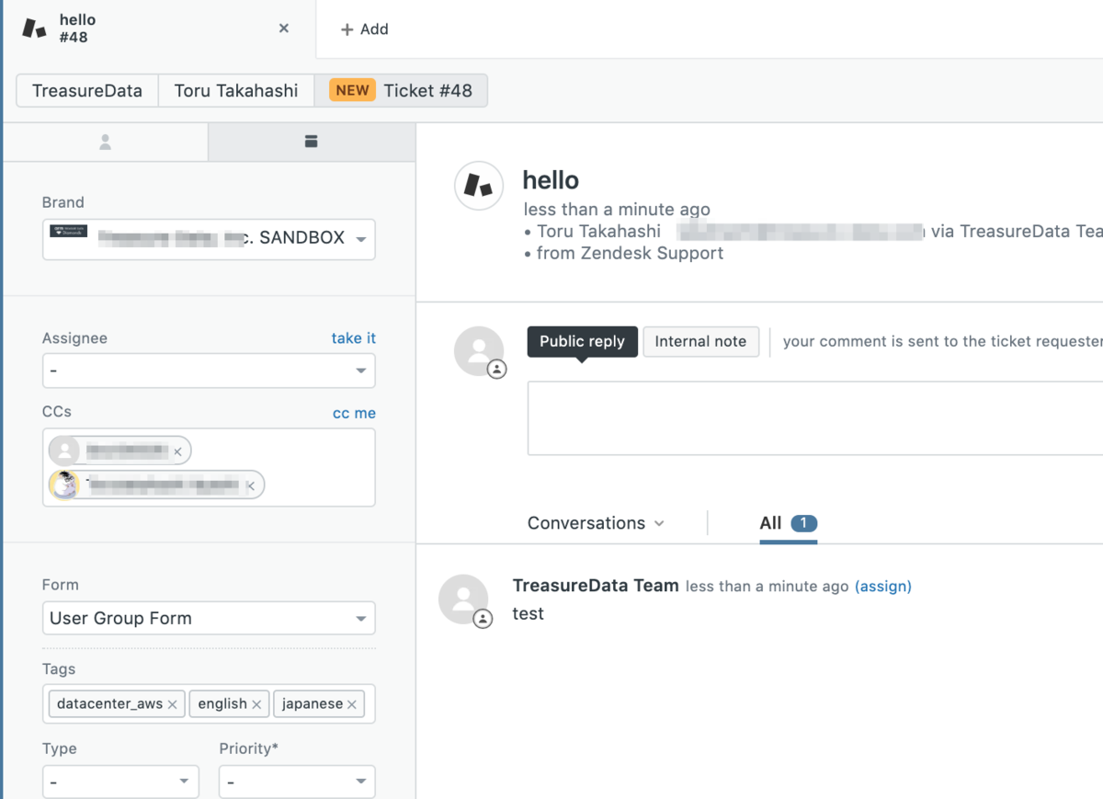Screen dimensions: 1103x799
Task: Select the Ticket #48 breadcrumb tab
Action: pyautogui.click(x=401, y=90)
